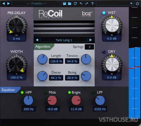The height and width of the screenshot is (126, 141).
Task: Click the HPF 200 Hz value
Action: [x=28, y=109]
